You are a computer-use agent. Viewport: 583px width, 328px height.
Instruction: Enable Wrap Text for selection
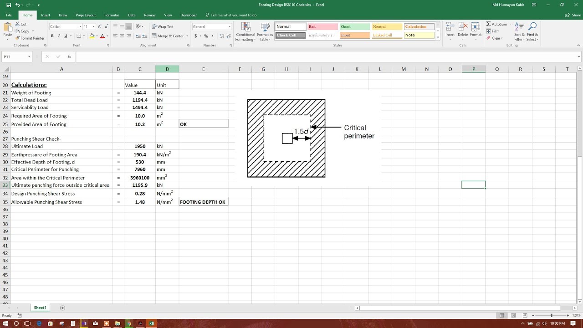tap(163, 26)
